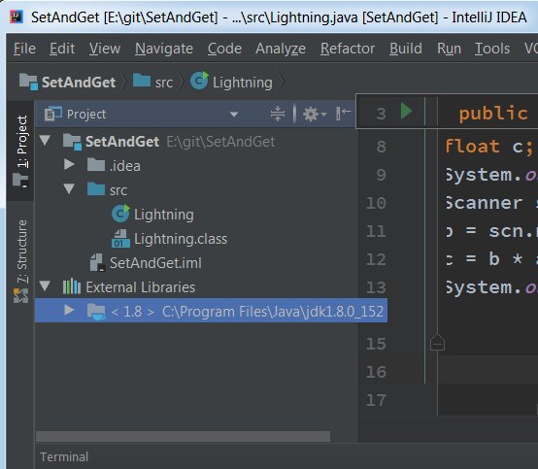Open Project panel settings gear
538x469 pixels.
click(x=314, y=114)
